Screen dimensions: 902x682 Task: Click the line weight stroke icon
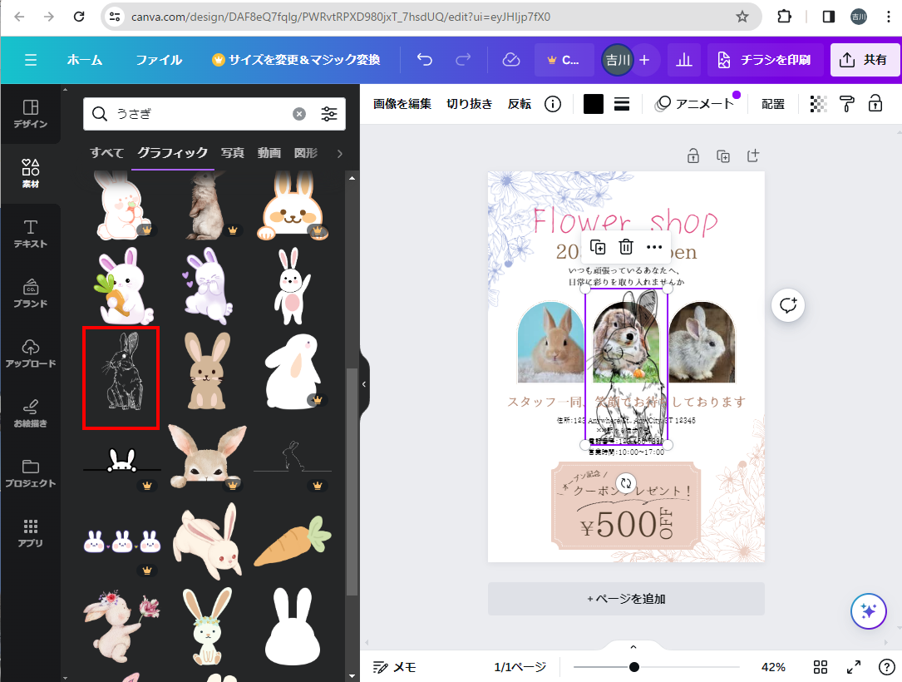[622, 104]
